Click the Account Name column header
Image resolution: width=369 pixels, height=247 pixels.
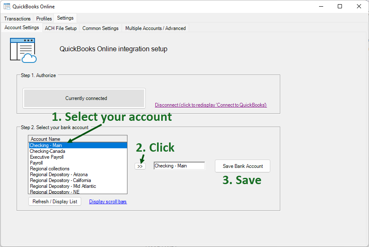tap(77, 139)
